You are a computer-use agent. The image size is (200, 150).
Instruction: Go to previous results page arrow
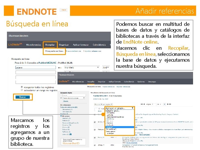pos(144,104)
